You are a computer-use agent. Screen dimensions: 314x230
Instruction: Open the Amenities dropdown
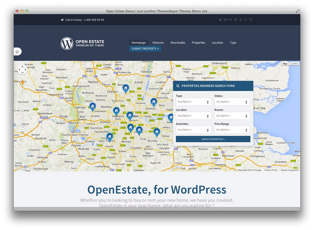(x=193, y=130)
